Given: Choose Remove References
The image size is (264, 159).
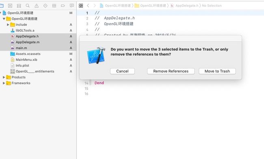Looking at the screenshot, I should [x=171, y=71].
